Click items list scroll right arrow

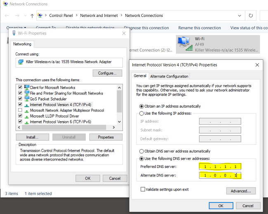[x=114, y=127]
